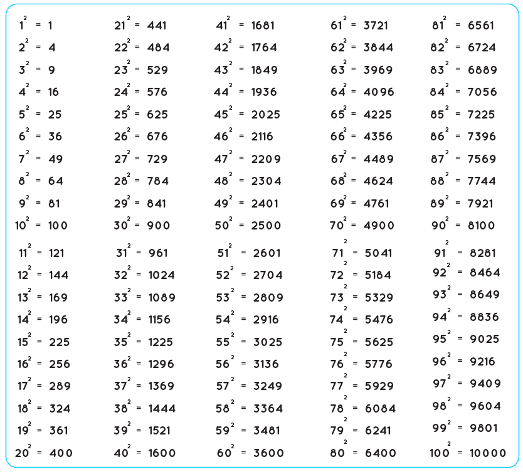Click the value 2304 for 48 squared
Image resolution: width=523 pixels, height=474 pixels.
click(x=267, y=181)
